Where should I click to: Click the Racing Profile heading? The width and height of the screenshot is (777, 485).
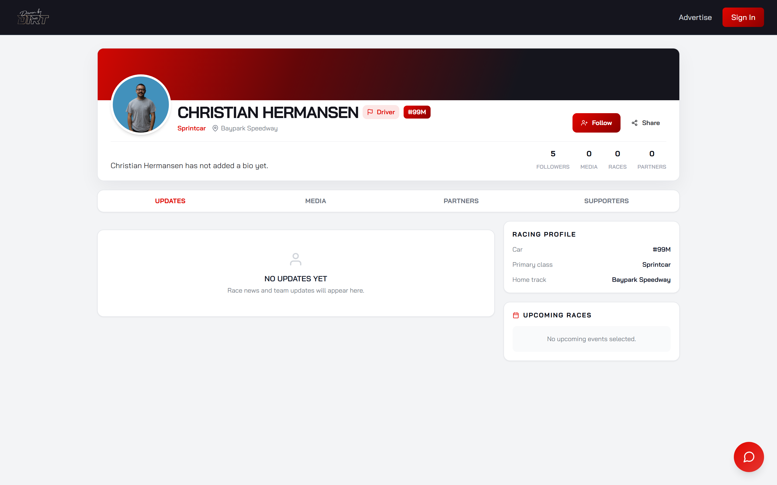pos(544,234)
